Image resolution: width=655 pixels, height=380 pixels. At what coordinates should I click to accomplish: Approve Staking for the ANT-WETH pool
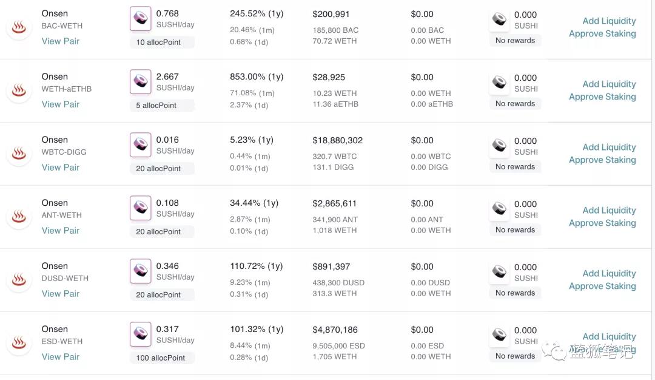pyautogui.click(x=602, y=223)
